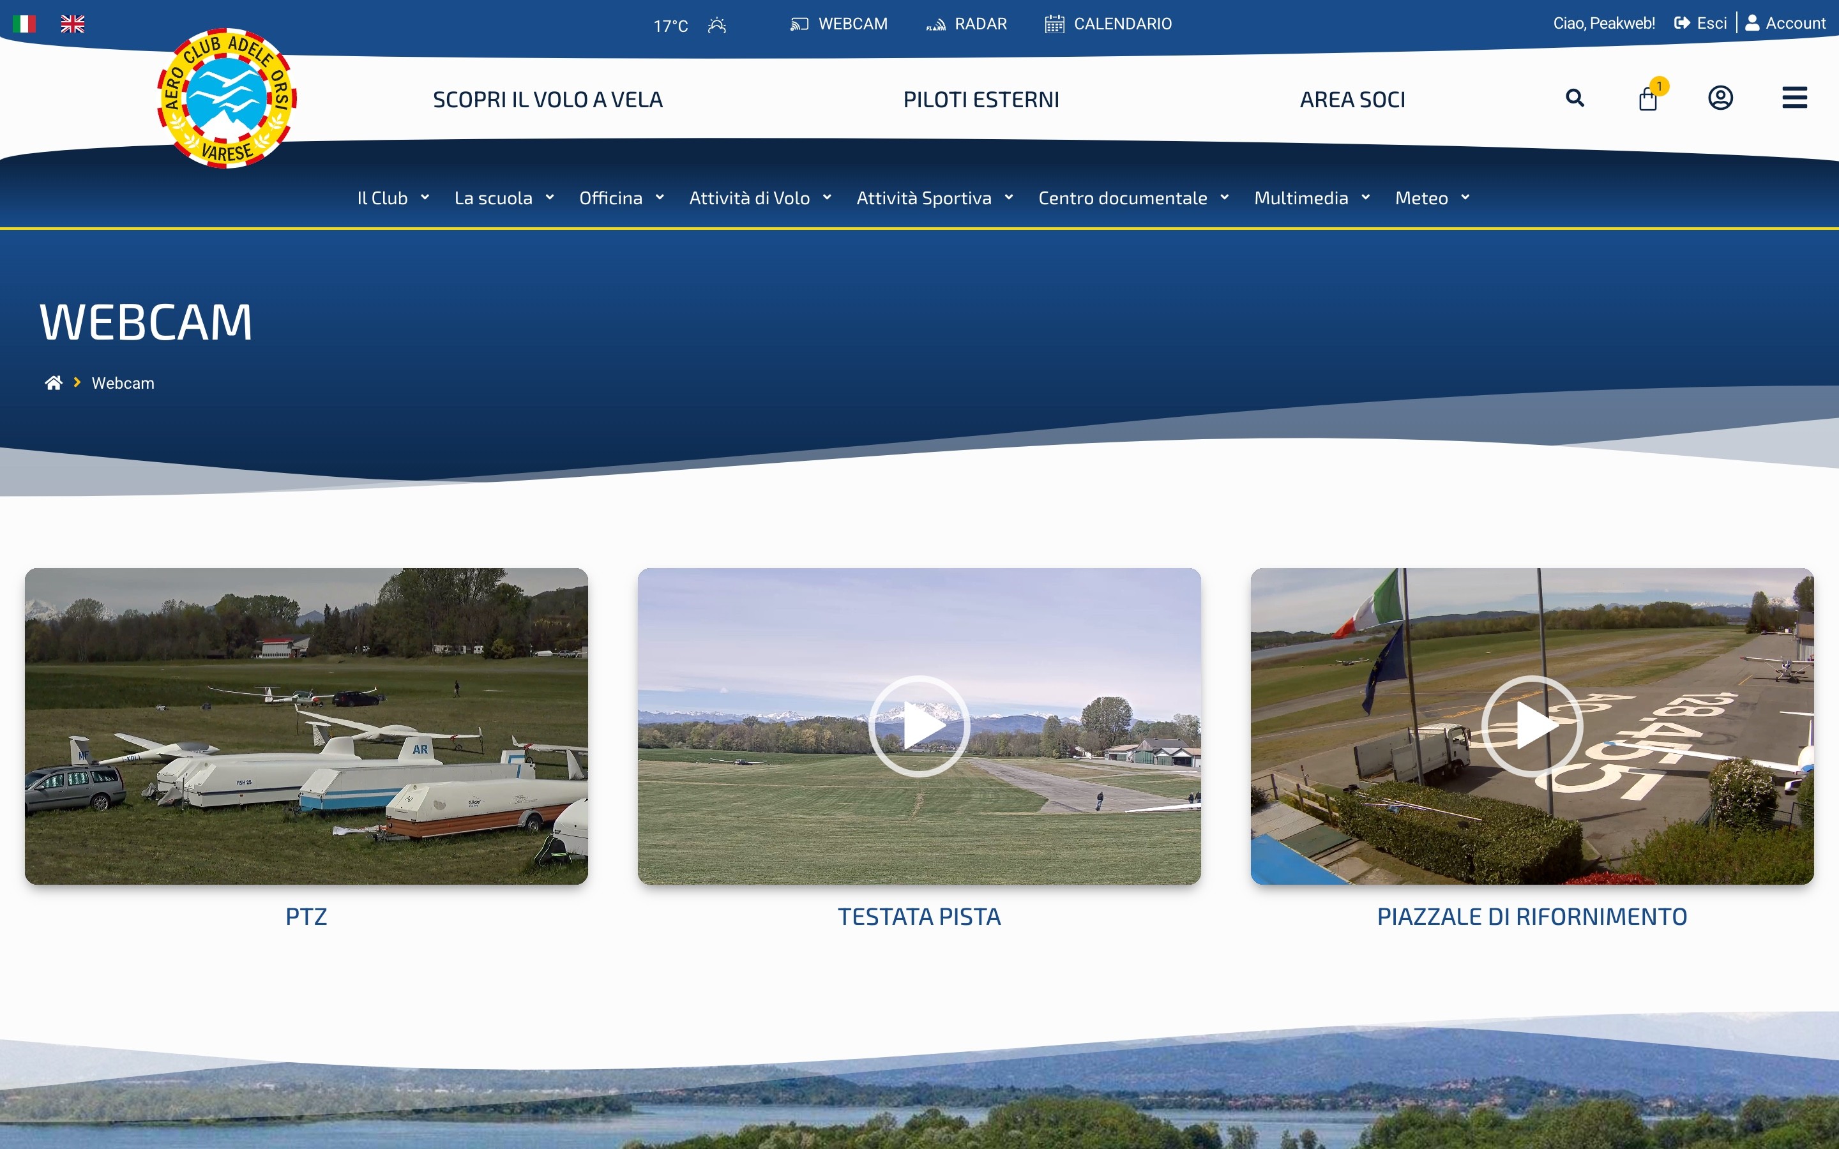Expand the Centro documentale dropdown

(x=1134, y=199)
